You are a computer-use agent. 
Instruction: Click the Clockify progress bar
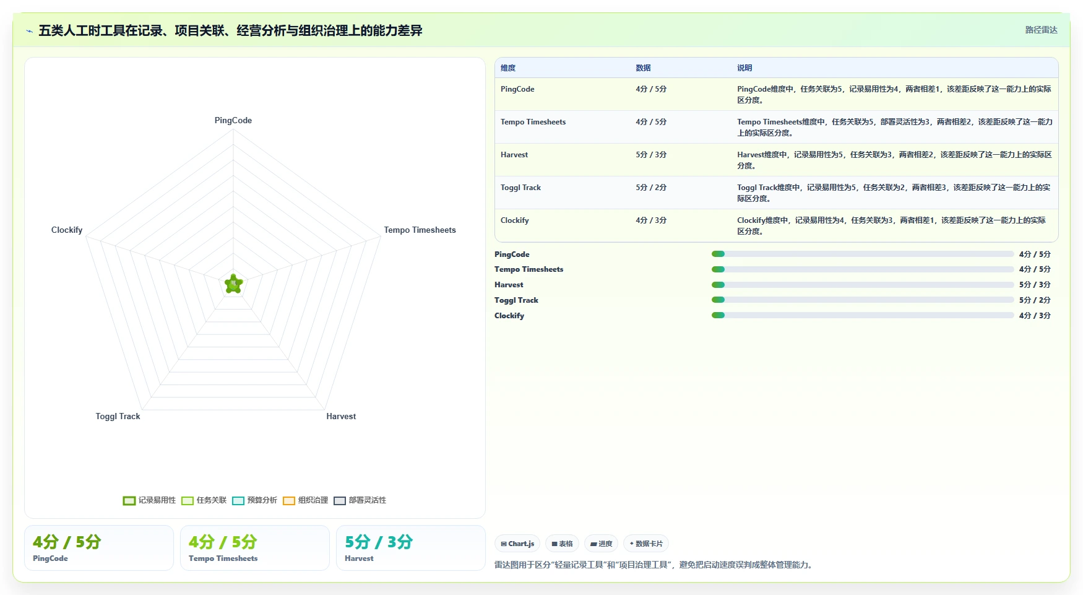[x=863, y=315]
